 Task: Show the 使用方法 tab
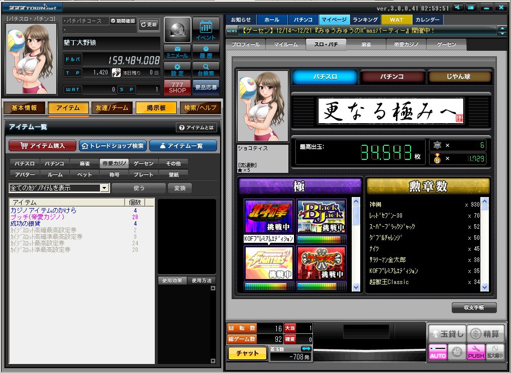point(201,281)
